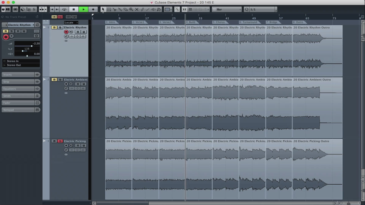This screenshot has height=205, width=365.
Task: Select the Draw pencil tool
Action: point(142,9)
